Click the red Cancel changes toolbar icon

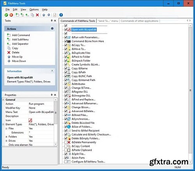pos(11,15)
